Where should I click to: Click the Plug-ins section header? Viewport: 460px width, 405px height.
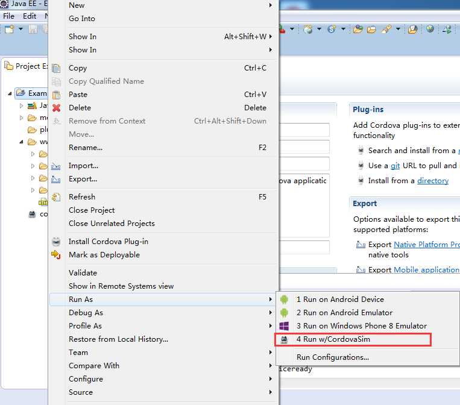[x=368, y=110]
